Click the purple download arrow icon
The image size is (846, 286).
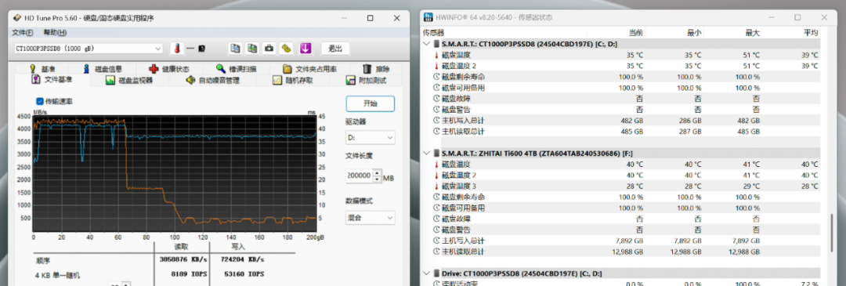(x=305, y=49)
